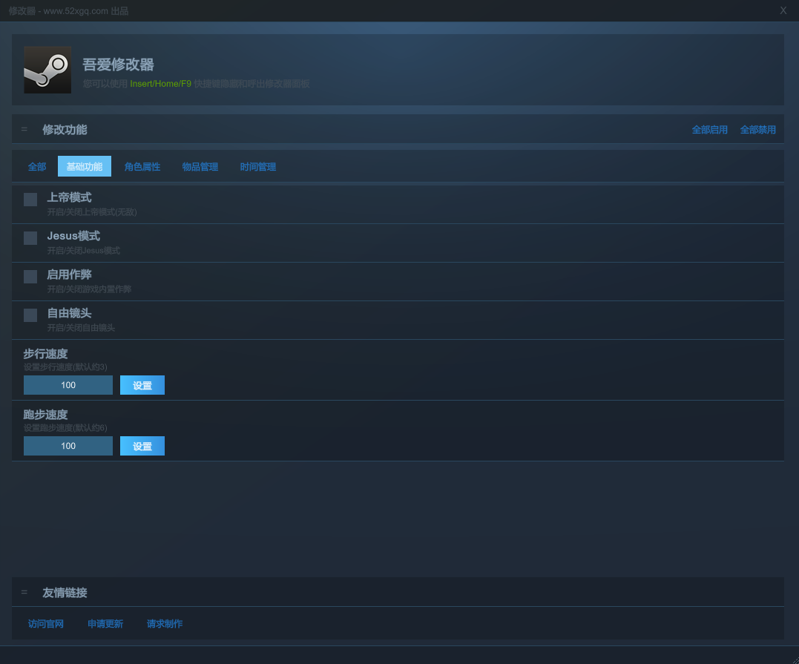This screenshot has height=664, width=799.
Task: Turn on 自由镜头 checkbox
Action: coord(30,315)
